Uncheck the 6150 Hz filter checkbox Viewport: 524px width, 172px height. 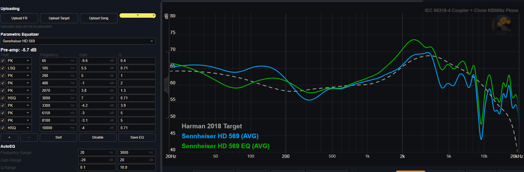coord(2,113)
